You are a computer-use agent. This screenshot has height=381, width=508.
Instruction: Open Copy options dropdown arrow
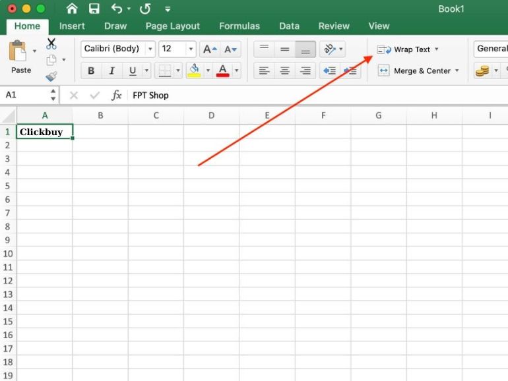(x=64, y=60)
